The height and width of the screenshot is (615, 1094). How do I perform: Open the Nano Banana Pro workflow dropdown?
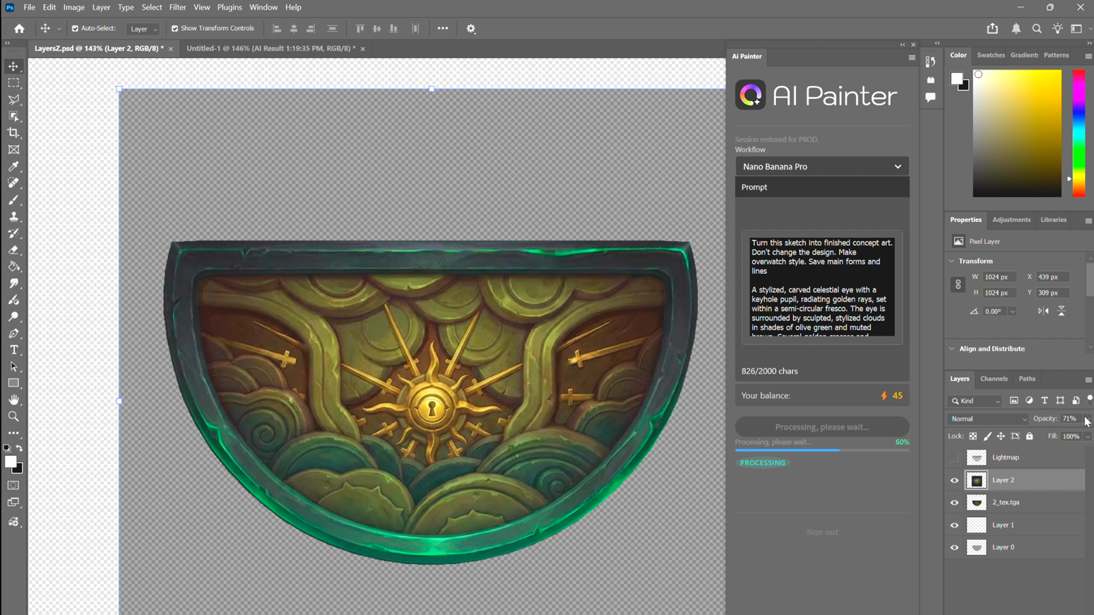(x=822, y=167)
